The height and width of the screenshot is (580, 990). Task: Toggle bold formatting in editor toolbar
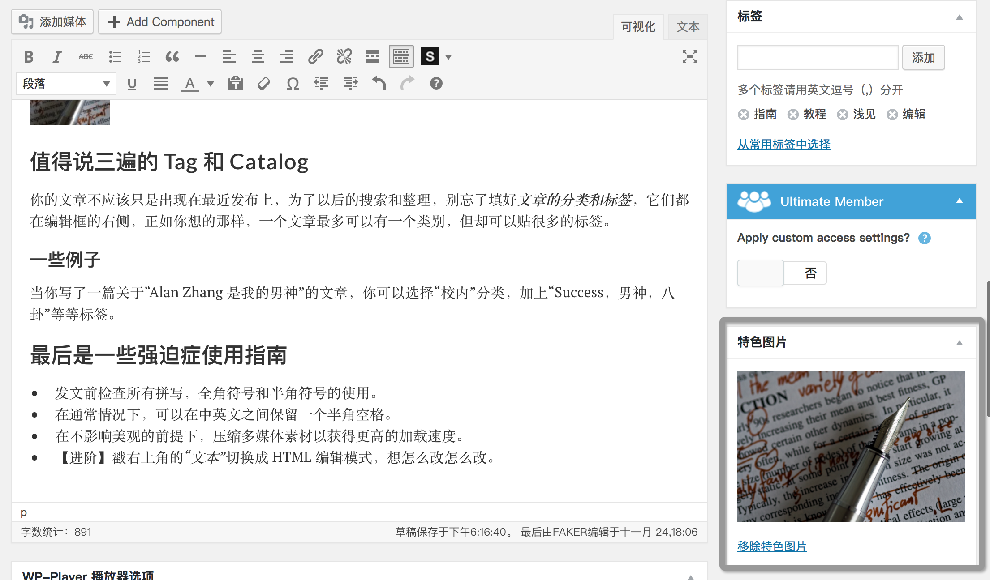coord(29,57)
